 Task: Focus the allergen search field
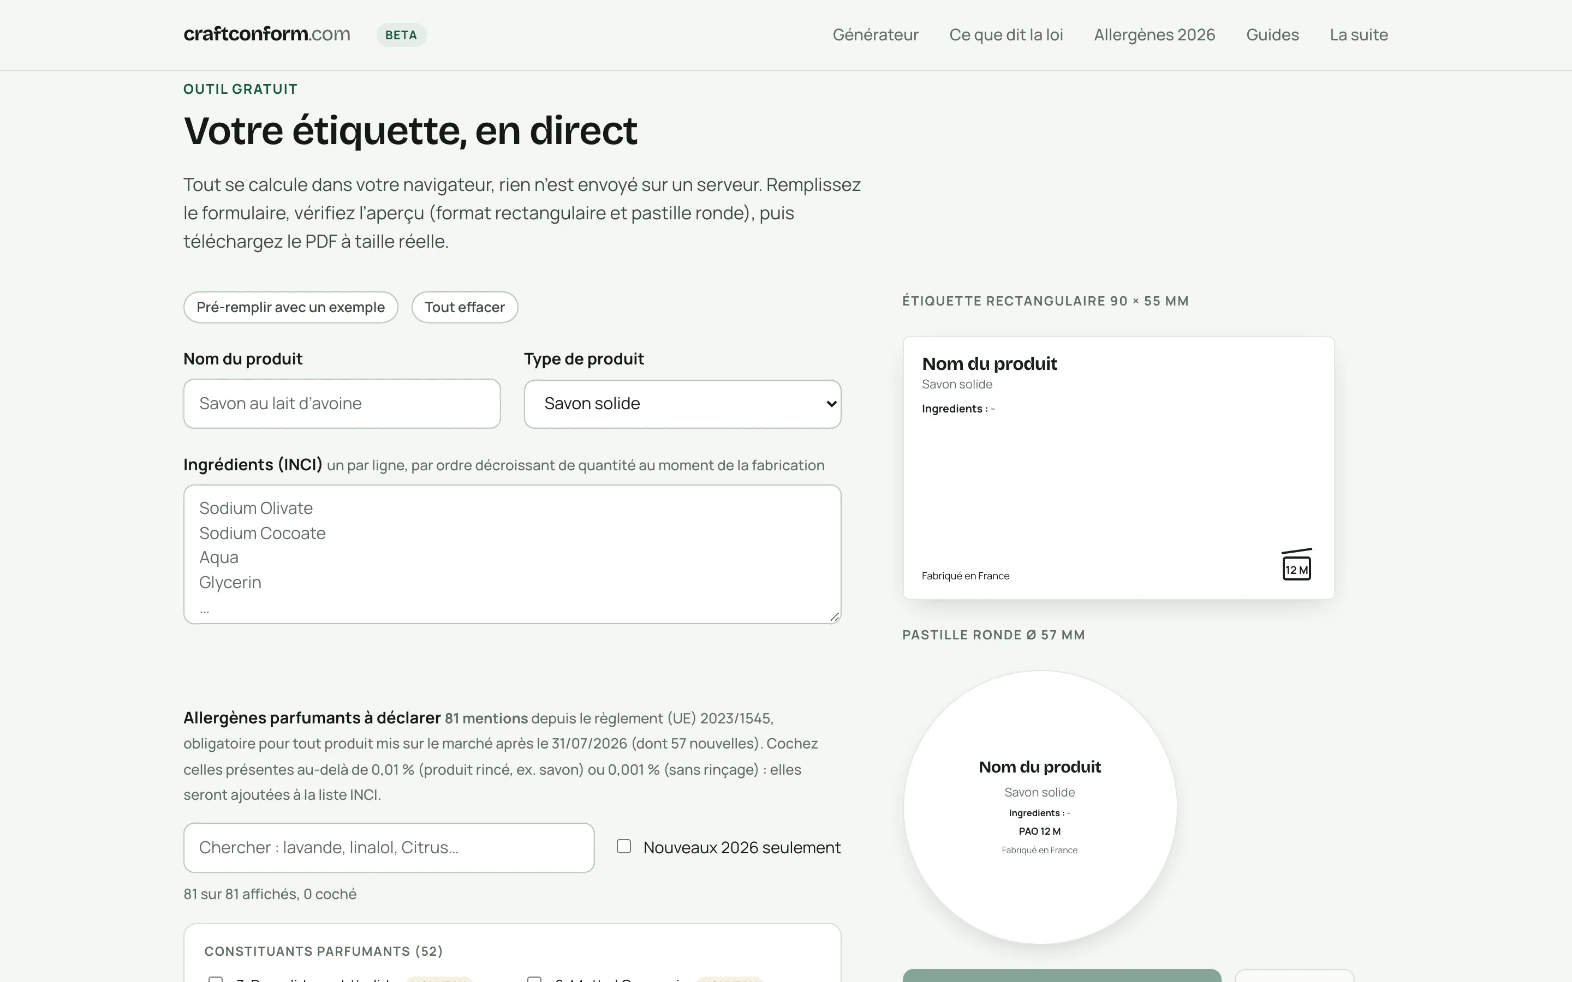(389, 848)
